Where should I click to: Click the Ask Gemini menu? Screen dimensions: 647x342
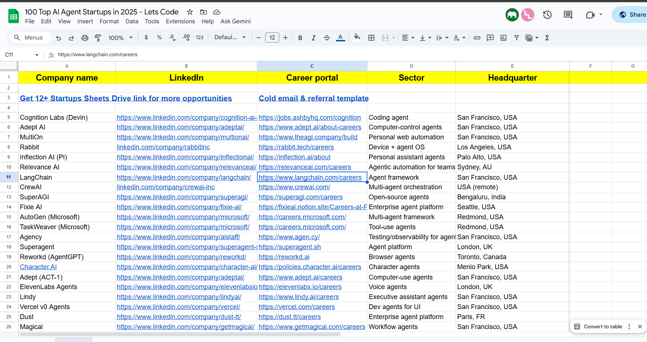(236, 21)
